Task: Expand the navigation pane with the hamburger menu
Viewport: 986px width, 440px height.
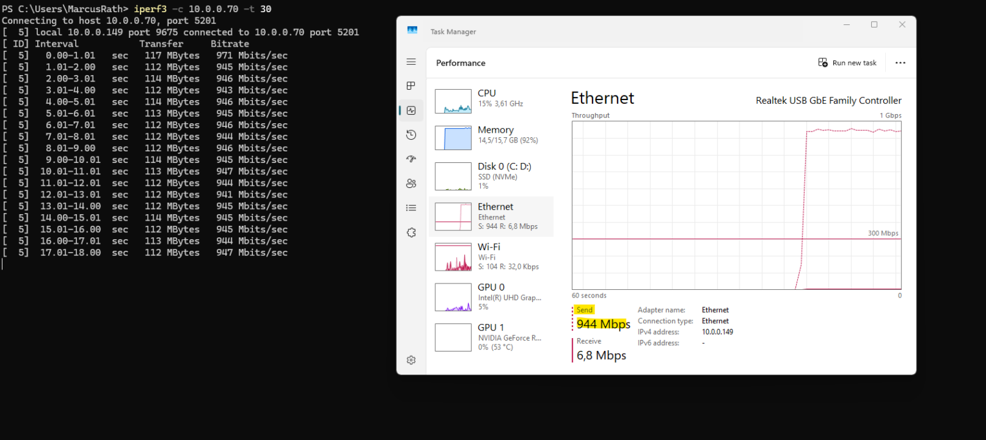Action: [411, 61]
